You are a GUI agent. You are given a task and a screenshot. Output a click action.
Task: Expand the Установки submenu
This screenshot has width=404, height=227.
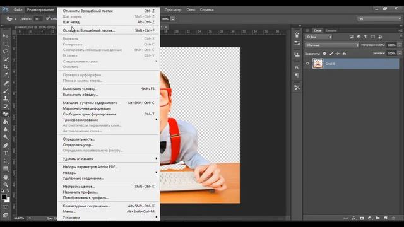coord(108,218)
